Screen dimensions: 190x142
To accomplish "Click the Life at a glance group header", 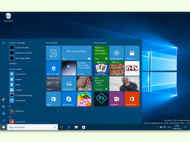I will coord(52,43).
